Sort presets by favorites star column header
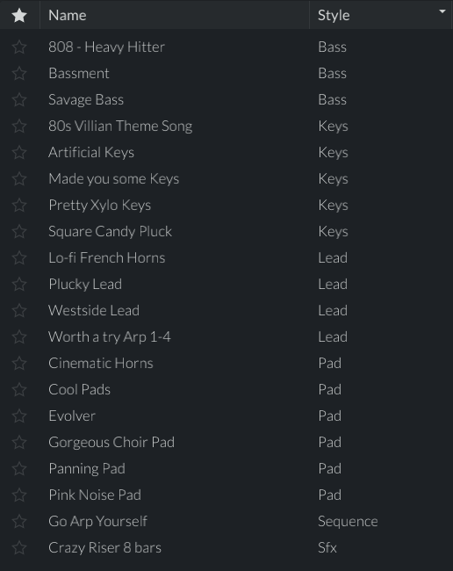The width and height of the screenshot is (453, 571). click(x=19, y=15)
